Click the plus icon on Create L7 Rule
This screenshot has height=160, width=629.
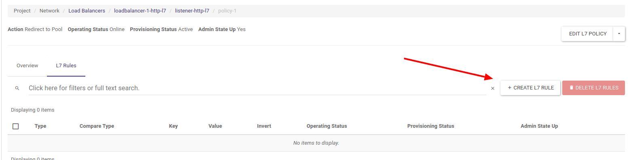(x=510, y=88)
